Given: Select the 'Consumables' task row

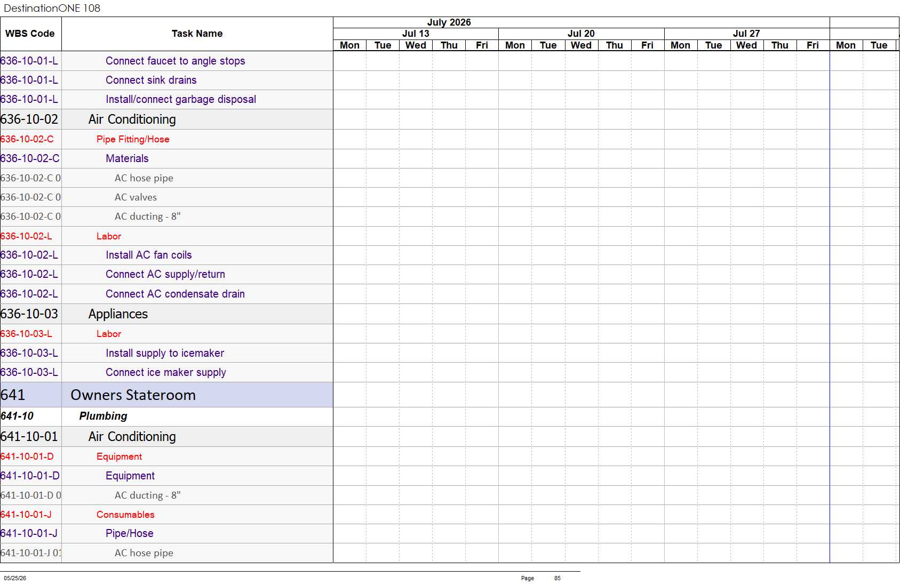Looking at the screenshot, I should point(166,515).
